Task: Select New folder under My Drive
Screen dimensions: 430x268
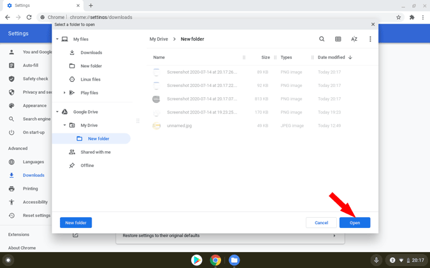Action: pos(91,138)
